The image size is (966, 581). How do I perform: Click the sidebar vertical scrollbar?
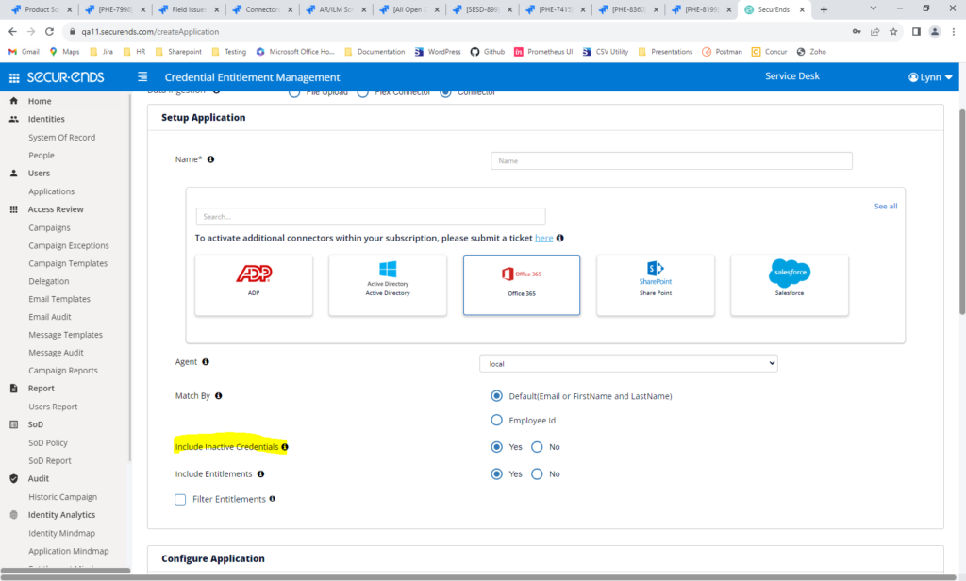click(129, 276)
